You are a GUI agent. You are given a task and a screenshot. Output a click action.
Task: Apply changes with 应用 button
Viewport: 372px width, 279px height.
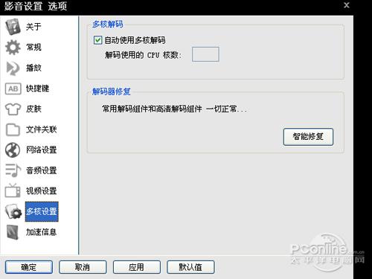137,267
